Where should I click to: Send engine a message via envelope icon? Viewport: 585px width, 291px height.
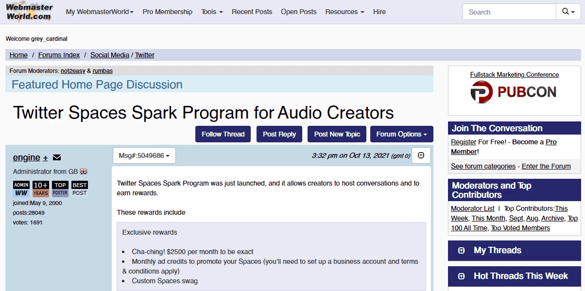(x=57, y=157)
